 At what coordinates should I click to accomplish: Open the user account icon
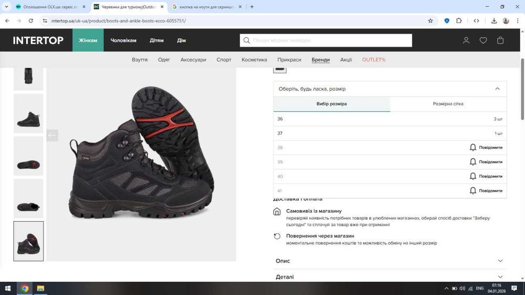coord(466,40)
